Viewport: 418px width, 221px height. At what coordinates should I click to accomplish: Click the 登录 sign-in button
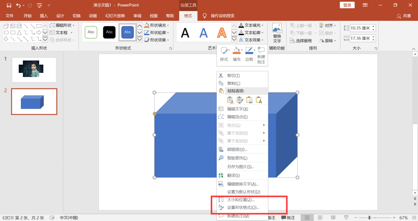coord(347,5)
